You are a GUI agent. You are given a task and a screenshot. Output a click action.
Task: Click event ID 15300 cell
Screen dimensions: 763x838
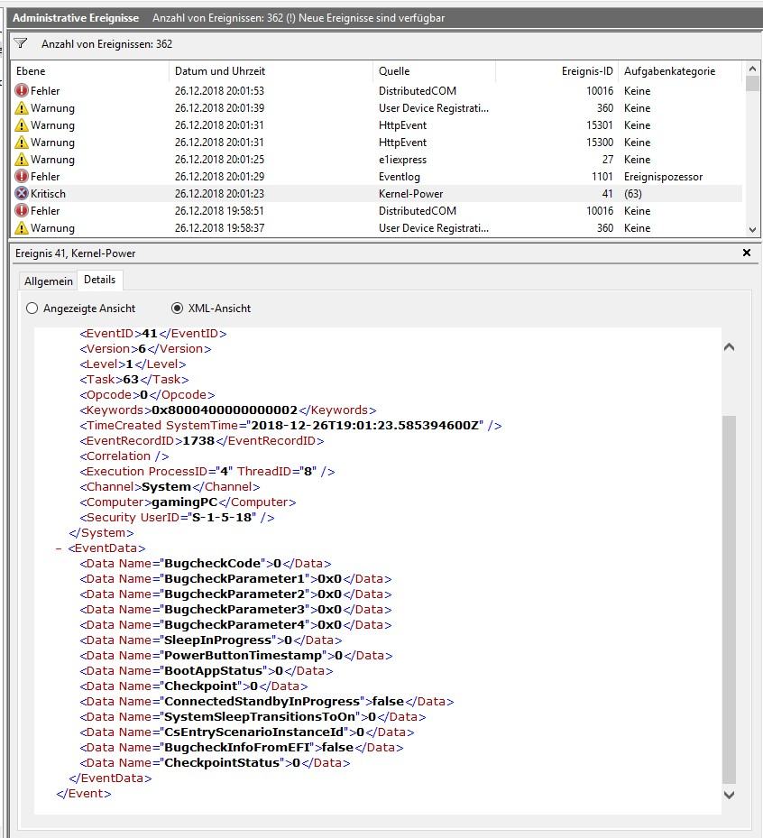(600, 143)
